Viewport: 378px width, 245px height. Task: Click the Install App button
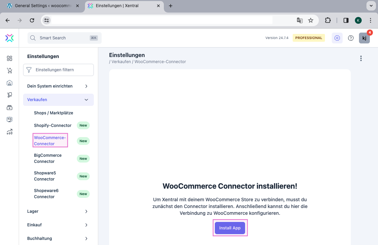[230, 228]
